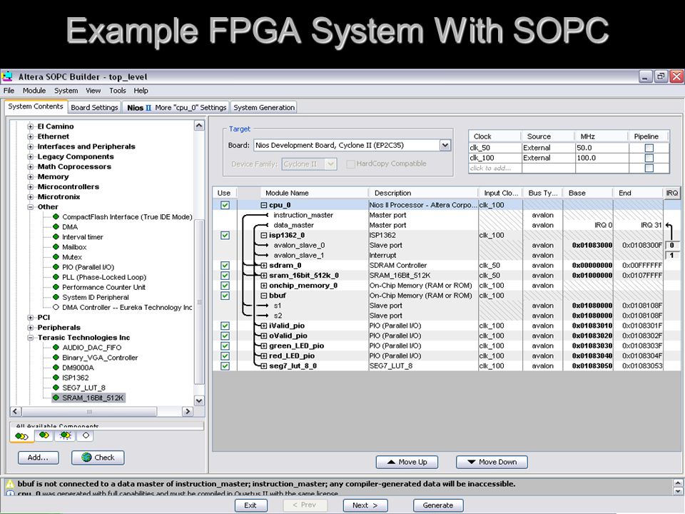Uncheck the Use checkbox for isp1362_0
The image size is (685, 514).
click(x=225, y=235)
